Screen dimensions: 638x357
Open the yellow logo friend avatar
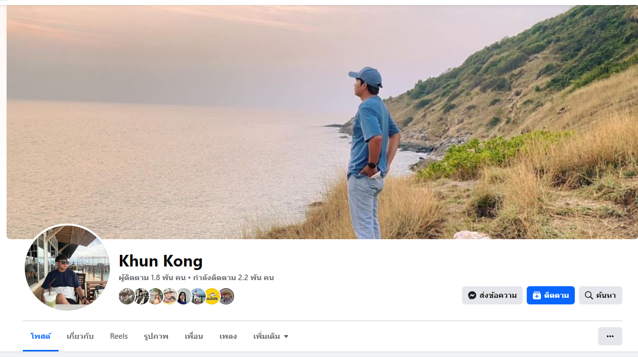[212, 296]
